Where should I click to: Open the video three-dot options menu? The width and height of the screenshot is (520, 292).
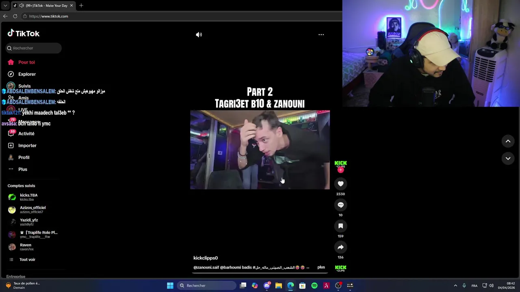(x=321, y=34)
